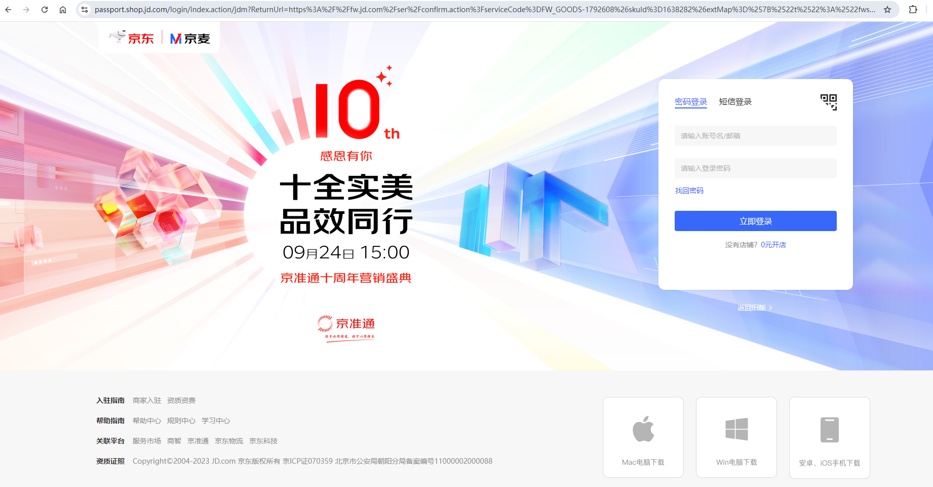The height and width of the screenshot is (487, 933).
Task: Download Windows client via Windows logo
Action: click(x=736, y=429)
